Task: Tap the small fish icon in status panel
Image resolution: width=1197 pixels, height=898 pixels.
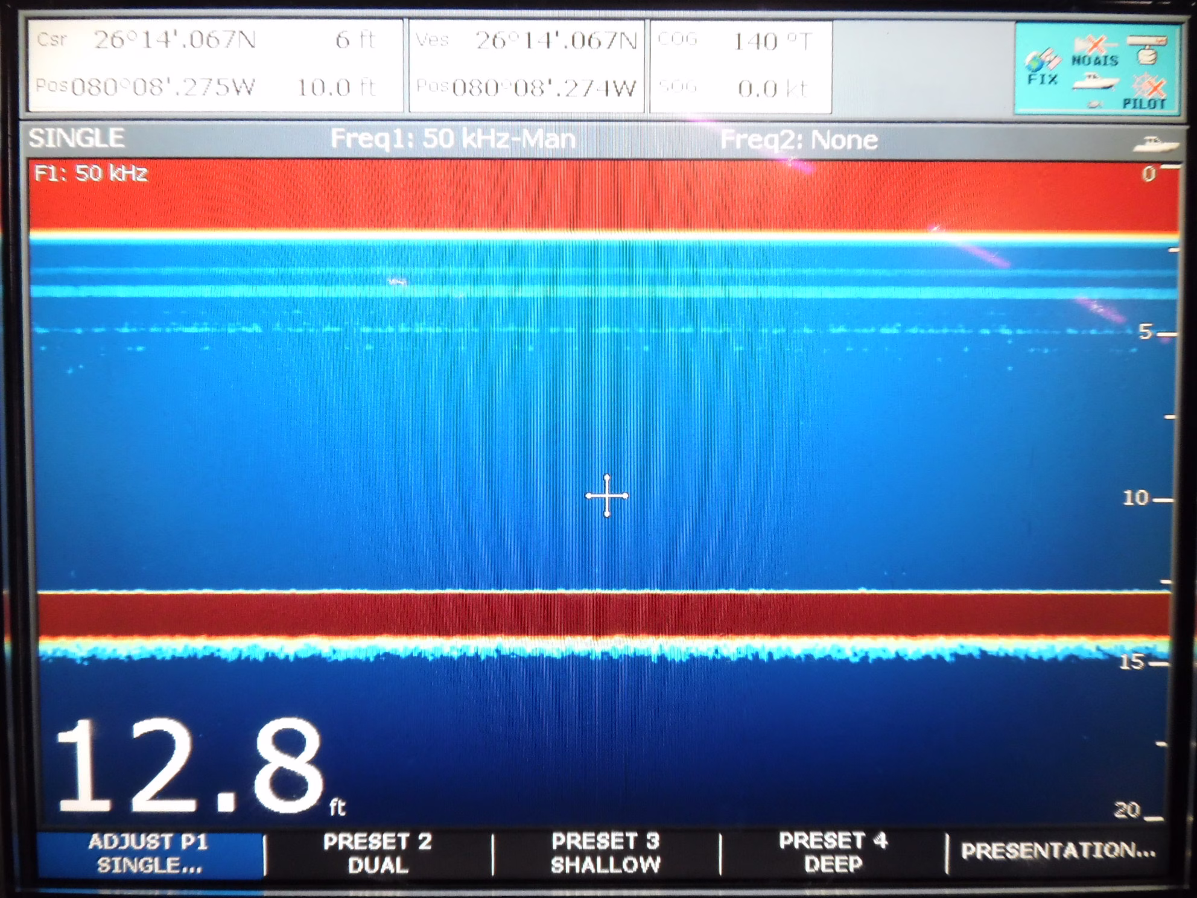Action: coord(1094,105)
